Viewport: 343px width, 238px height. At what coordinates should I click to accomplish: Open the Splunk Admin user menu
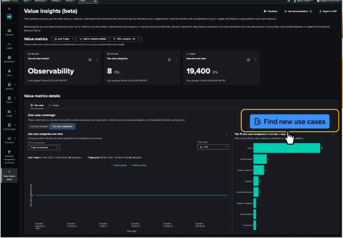click(303, 1)
